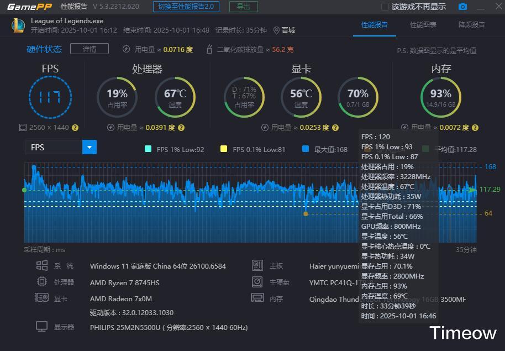
Task: Click the AMD Radeon 7x0M text
Action: click(x=121, y=299)
